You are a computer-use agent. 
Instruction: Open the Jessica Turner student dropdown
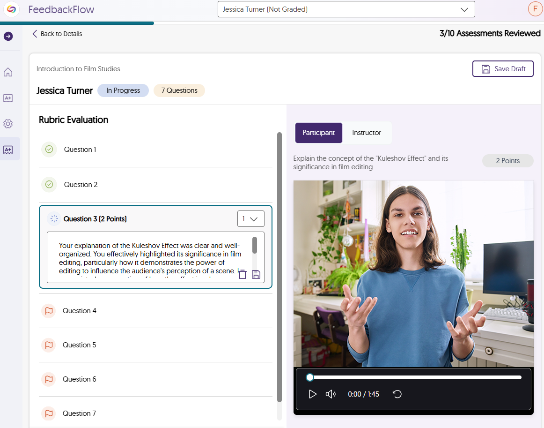(x=346, y=9)
